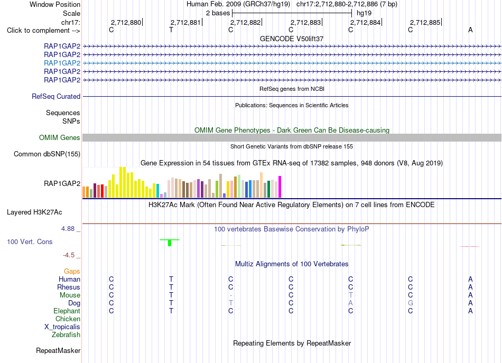Viewport: 502px width, 363px height.
Task: Click the Common dbSNP(155) track label
Action: coord(47,154)
